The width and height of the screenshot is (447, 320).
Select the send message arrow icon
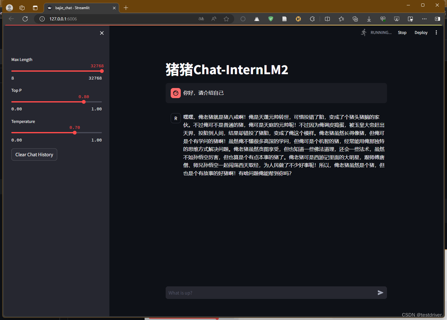(380, 293)
